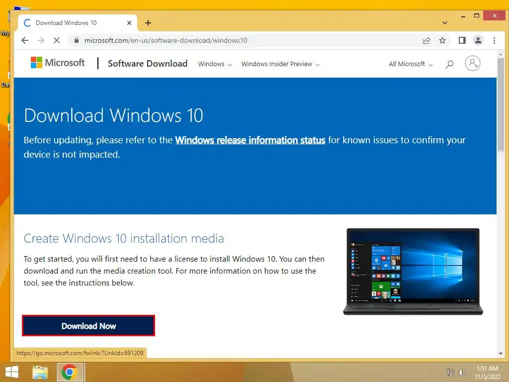Screen dimensions: 509x382
Task: Click the Windows 10 laptop image
Action: click(413, 272)
